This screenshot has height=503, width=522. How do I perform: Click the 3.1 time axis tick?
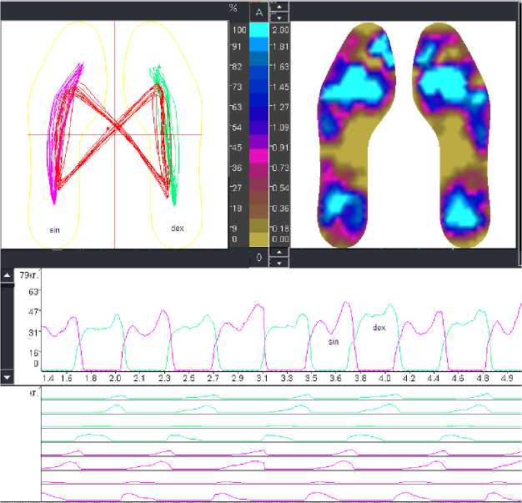pos(262,379)
